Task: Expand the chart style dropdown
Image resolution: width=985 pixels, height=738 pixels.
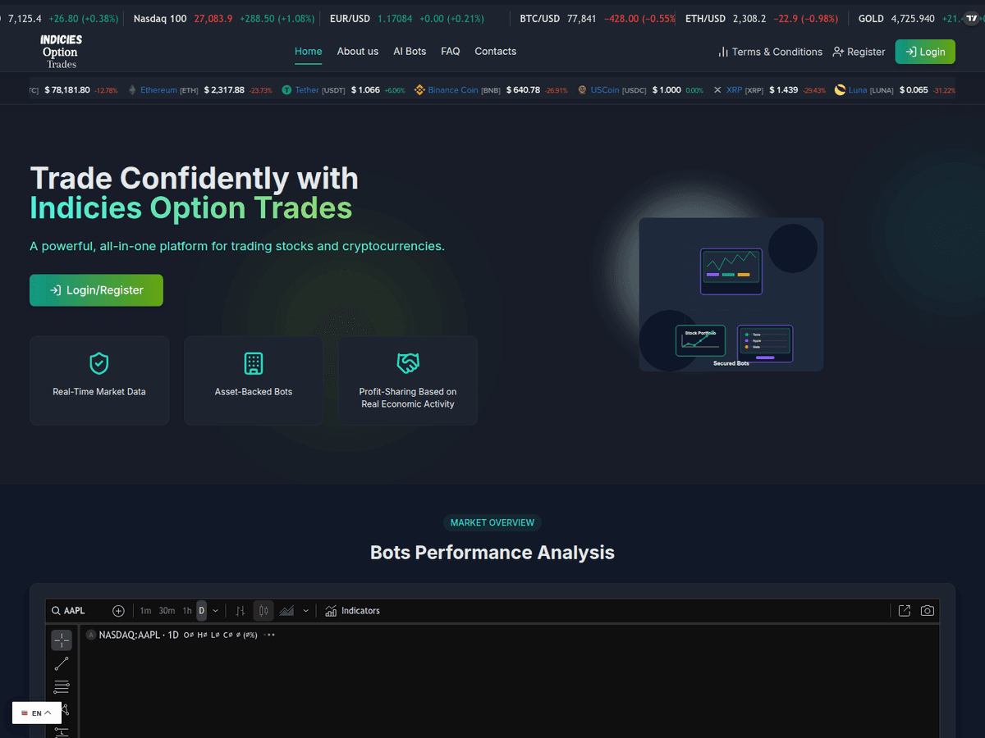Action: pyautogui.click(x=306, y=611)
